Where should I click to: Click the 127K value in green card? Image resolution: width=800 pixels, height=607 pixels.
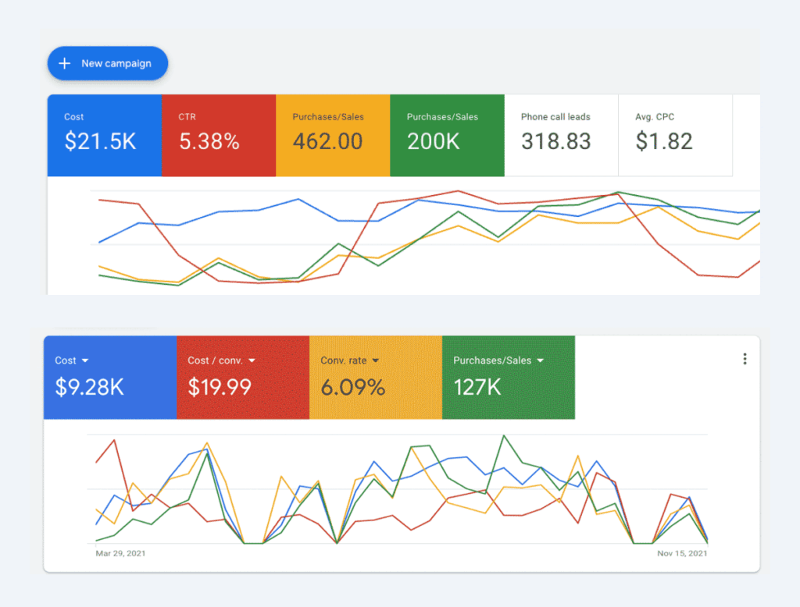click(x=477, y=387)
